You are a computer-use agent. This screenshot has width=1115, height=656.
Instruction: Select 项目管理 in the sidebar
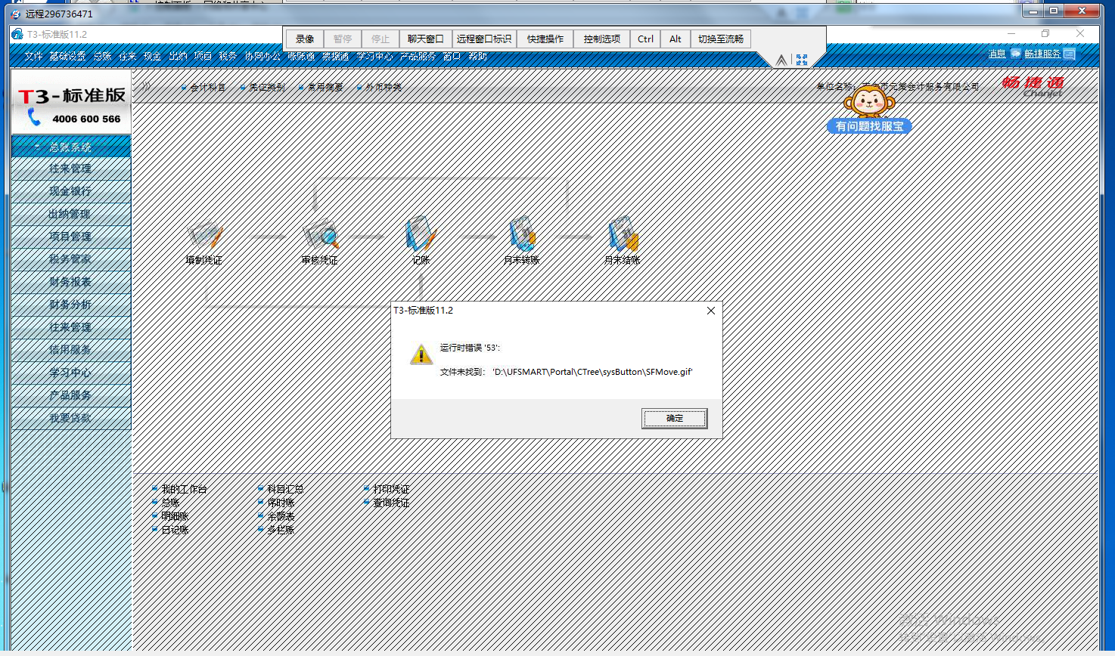[x=71, y=237]
